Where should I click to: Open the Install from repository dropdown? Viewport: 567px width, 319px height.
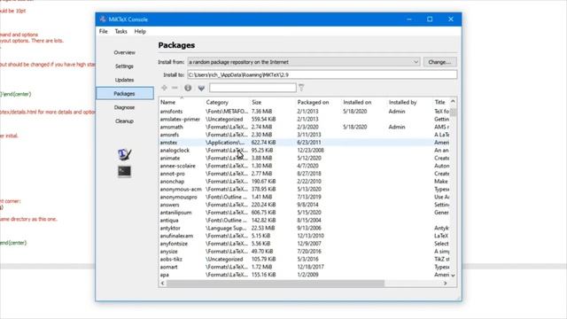click(x=304, y=62)
